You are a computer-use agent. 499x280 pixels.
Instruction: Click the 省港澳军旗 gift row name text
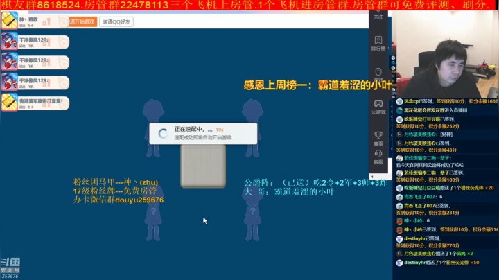pos(41,101)
